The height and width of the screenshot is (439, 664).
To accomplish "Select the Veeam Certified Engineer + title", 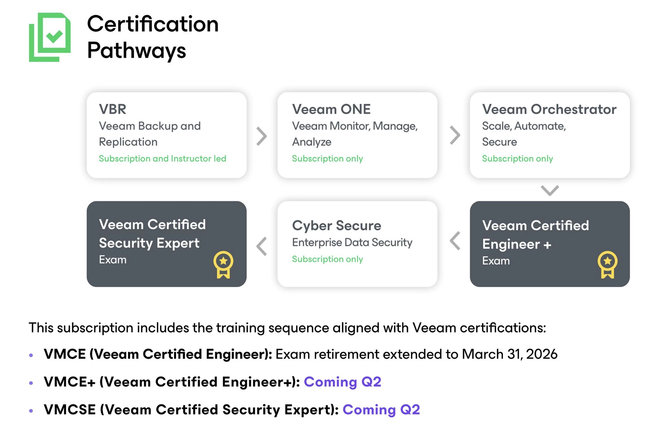I will [x=535, y=235].
